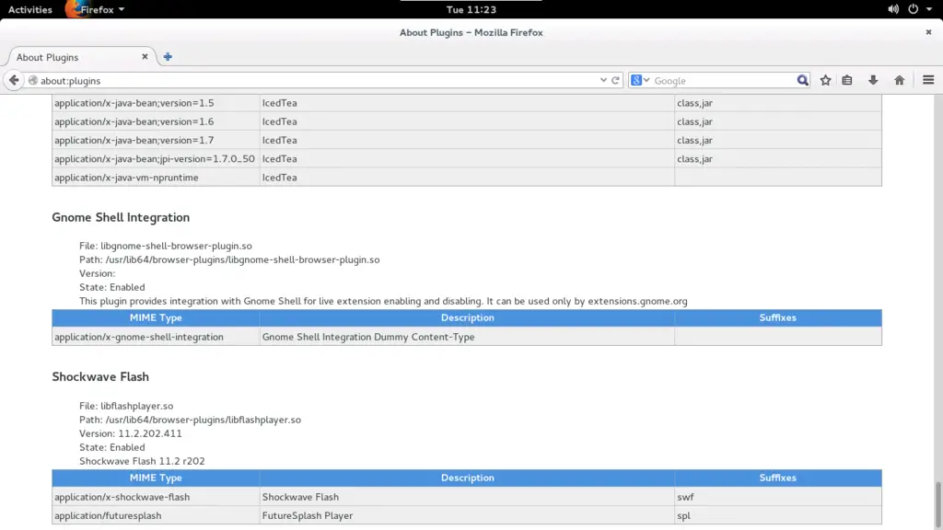
Task: Click FutureSplash Player description cell
Action: coord(467,515)
